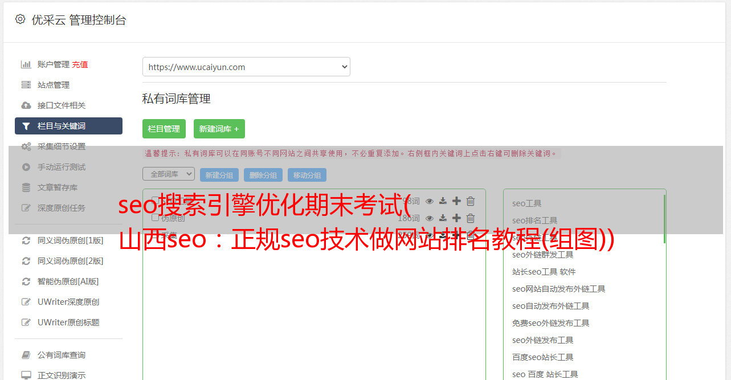Open 站点管理 in the sidebar

pyautogui.click(x=54, y=85)
